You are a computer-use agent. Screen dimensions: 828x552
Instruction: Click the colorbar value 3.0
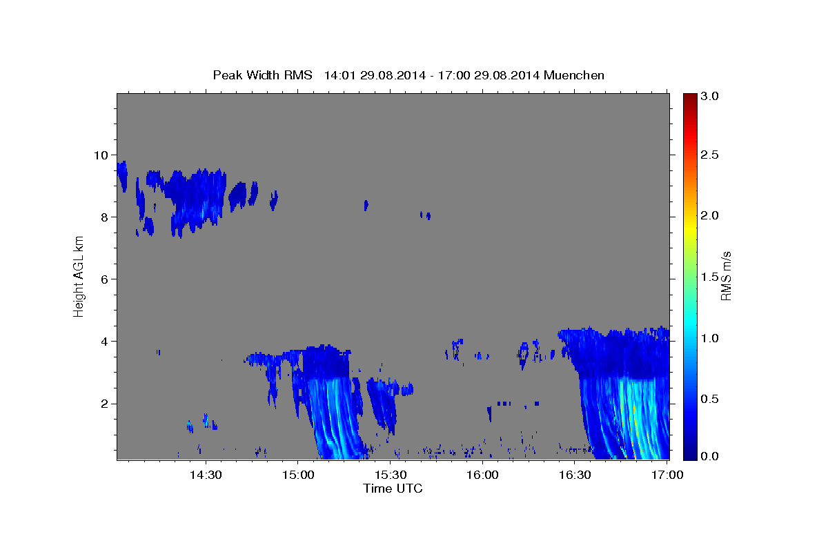click(709, 96)
